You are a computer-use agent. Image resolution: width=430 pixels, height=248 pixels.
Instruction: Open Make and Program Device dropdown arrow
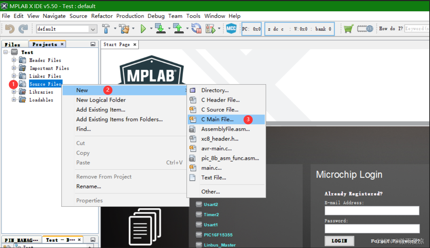click(x=169, y=29)
